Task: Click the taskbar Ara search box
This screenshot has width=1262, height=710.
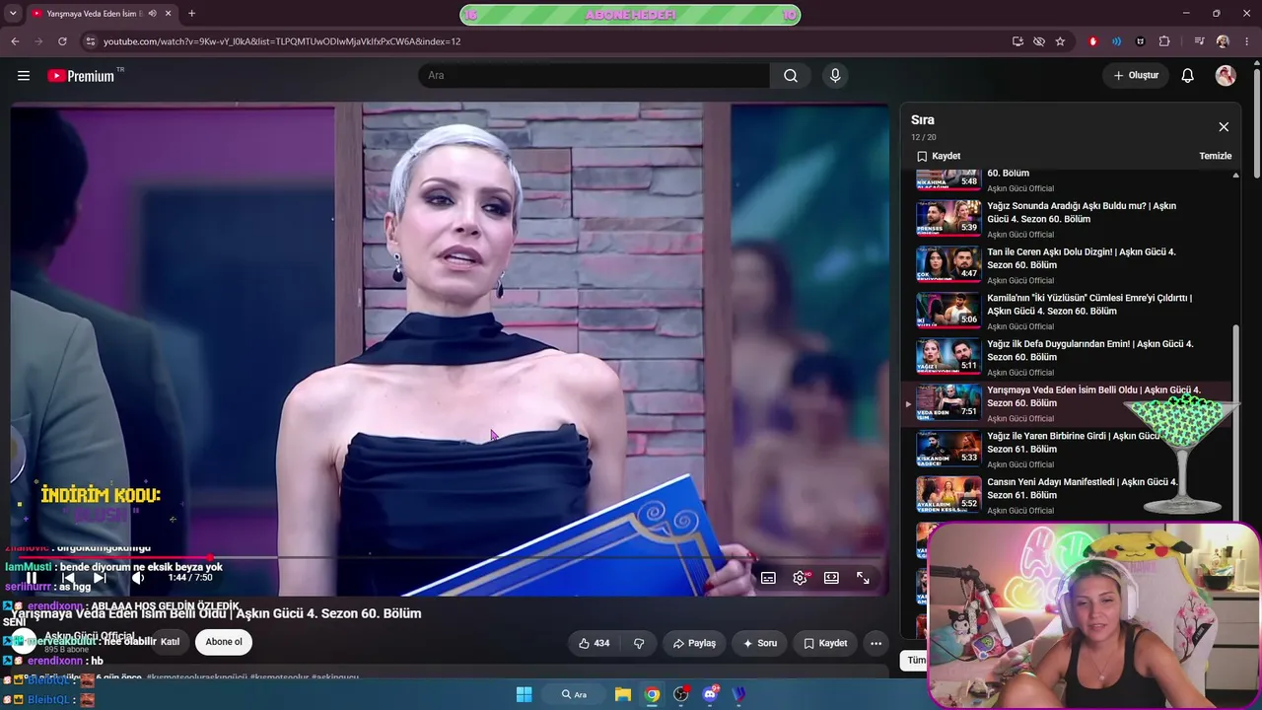Action: [574, 694]
